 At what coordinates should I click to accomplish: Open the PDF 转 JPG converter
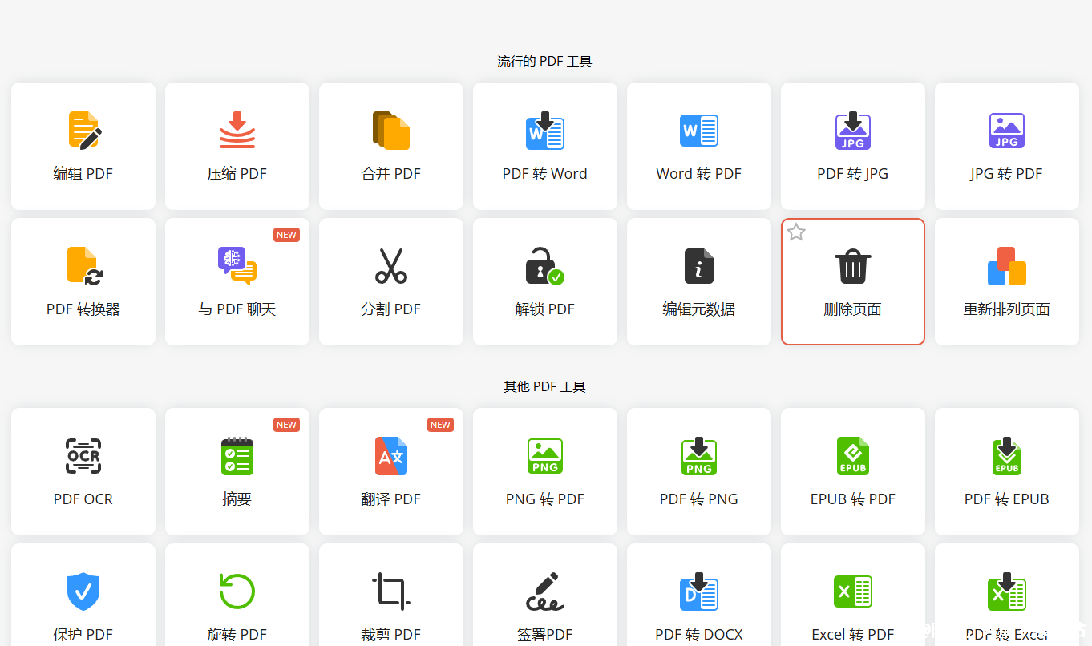tap(852, 146)
